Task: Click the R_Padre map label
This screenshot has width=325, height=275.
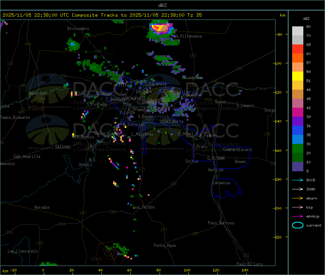Action: [207, 136]
